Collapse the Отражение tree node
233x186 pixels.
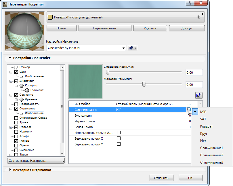(11, 109)
